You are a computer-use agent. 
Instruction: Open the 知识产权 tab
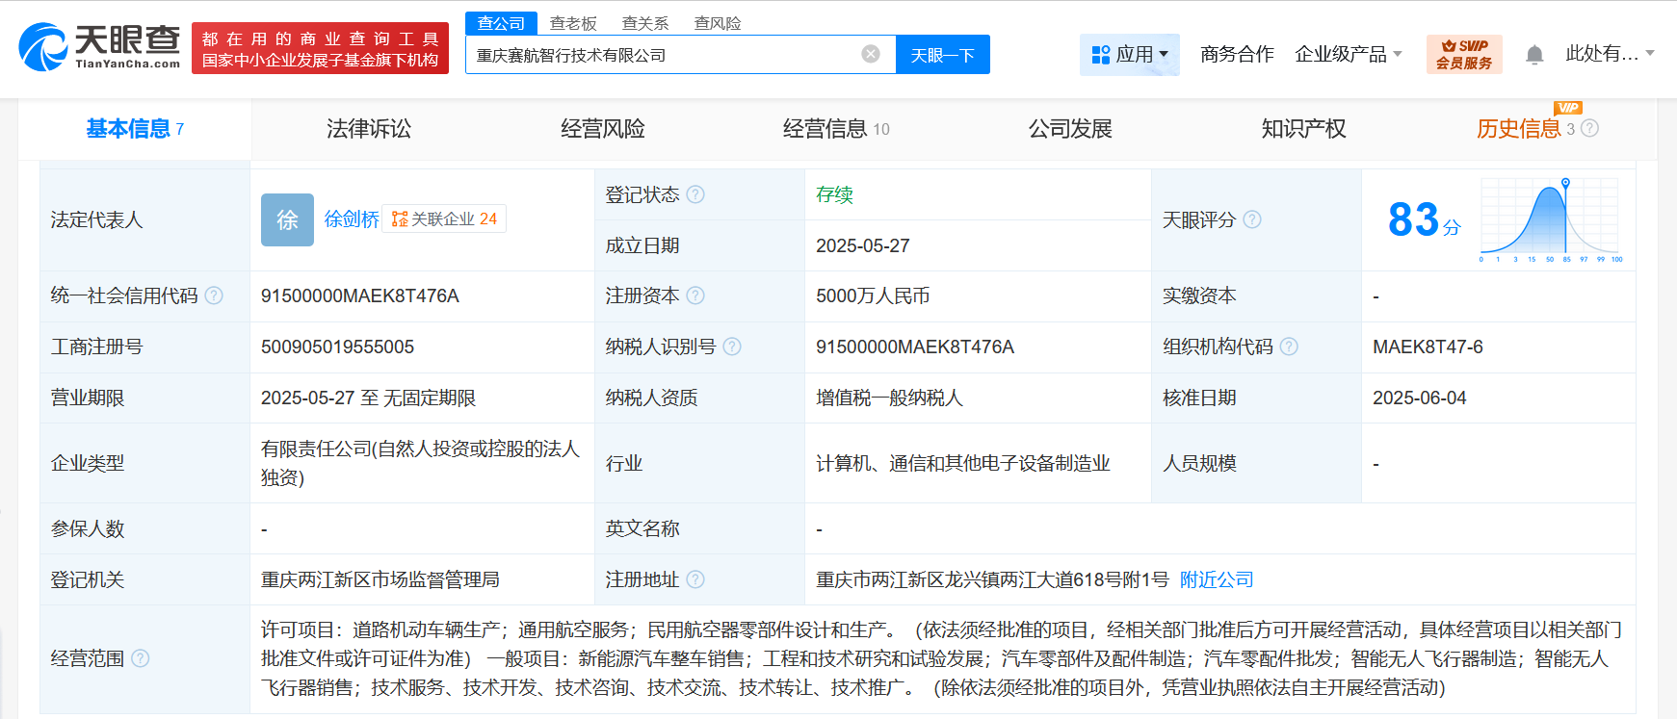1303,129
